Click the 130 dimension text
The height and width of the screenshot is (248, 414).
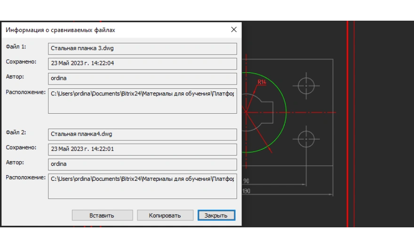[x=247, y=191]
